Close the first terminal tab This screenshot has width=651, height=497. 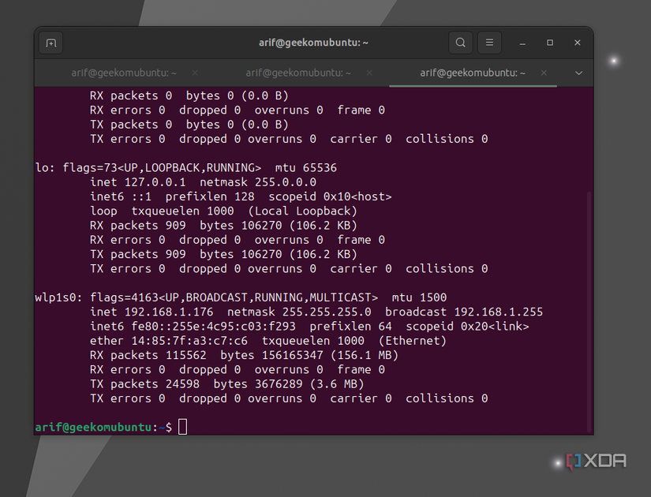tap(195, 73)
